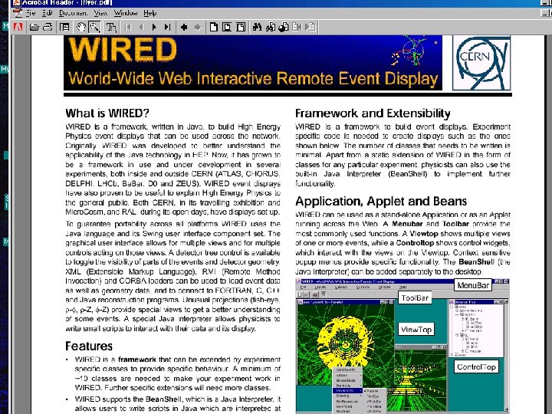Open the Window menu
Screen dimensions: 552x414
pos(125,13)
